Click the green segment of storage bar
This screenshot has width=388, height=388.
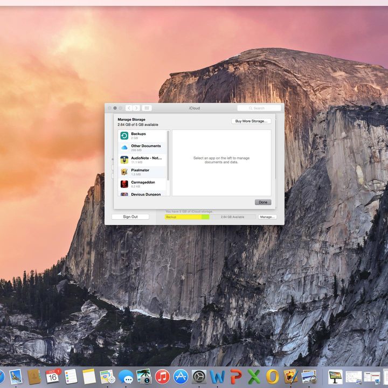click(205, 217)
